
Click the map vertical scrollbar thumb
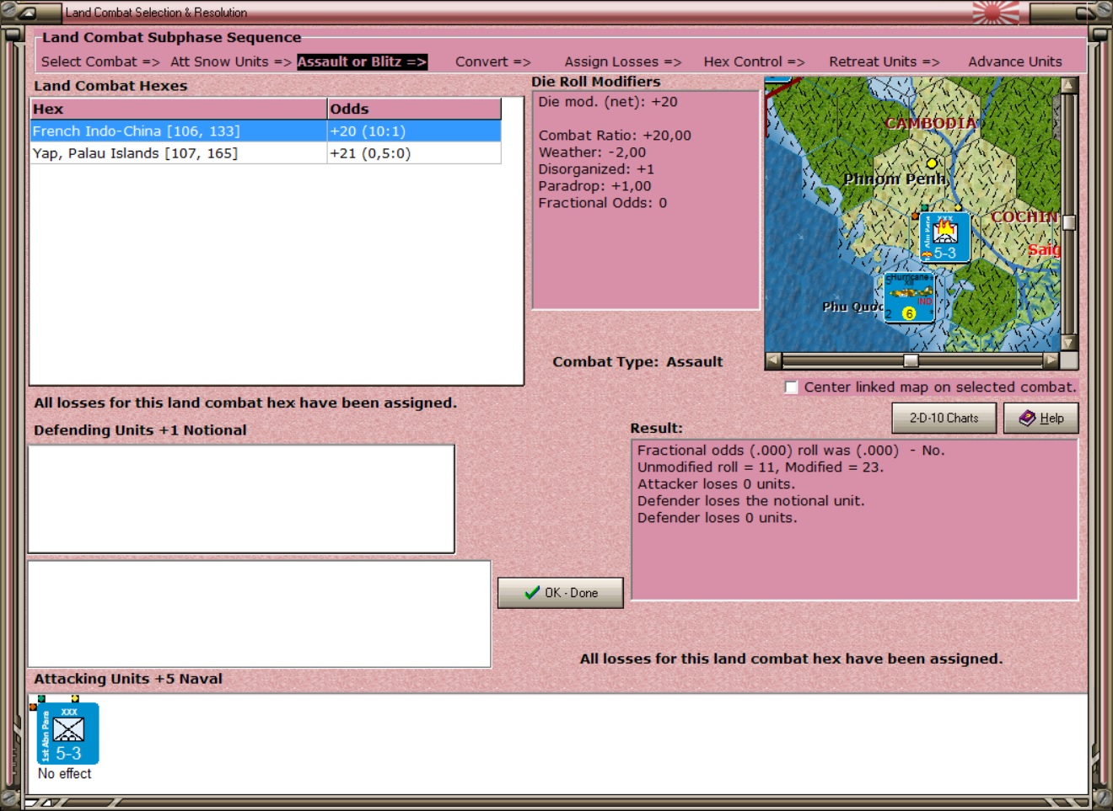coord(1069,222)
